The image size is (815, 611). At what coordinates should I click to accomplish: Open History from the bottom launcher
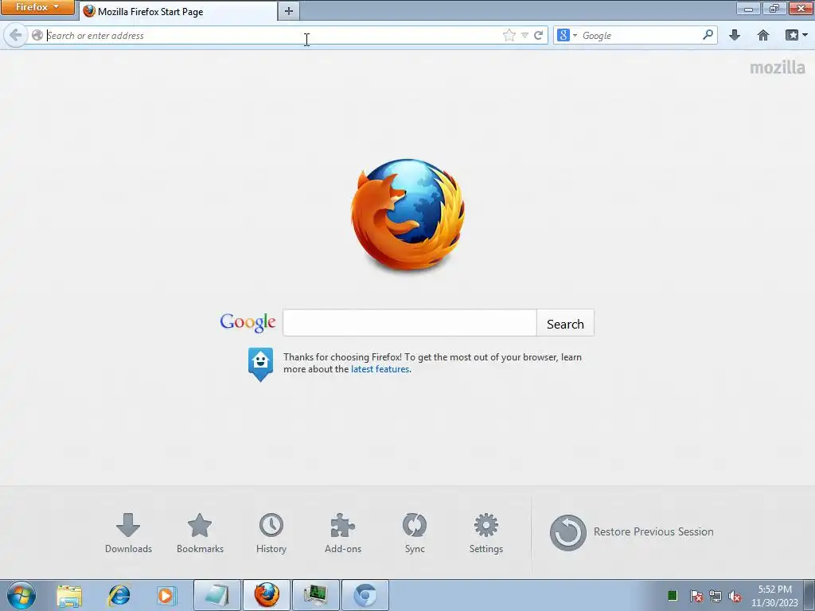click(x=271, y=534)
